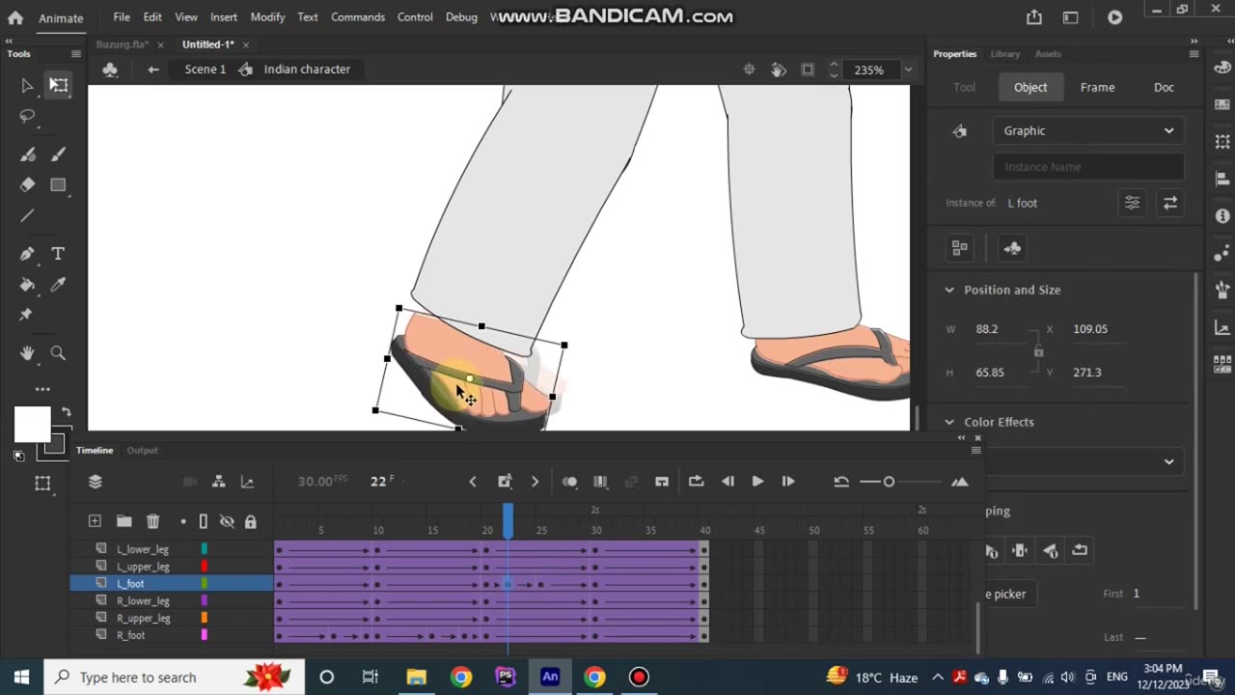Image resolution: width=1235 pixels, height=695 pixels.
Task: Open the more tools ellipsis
Action: [42, 389]
